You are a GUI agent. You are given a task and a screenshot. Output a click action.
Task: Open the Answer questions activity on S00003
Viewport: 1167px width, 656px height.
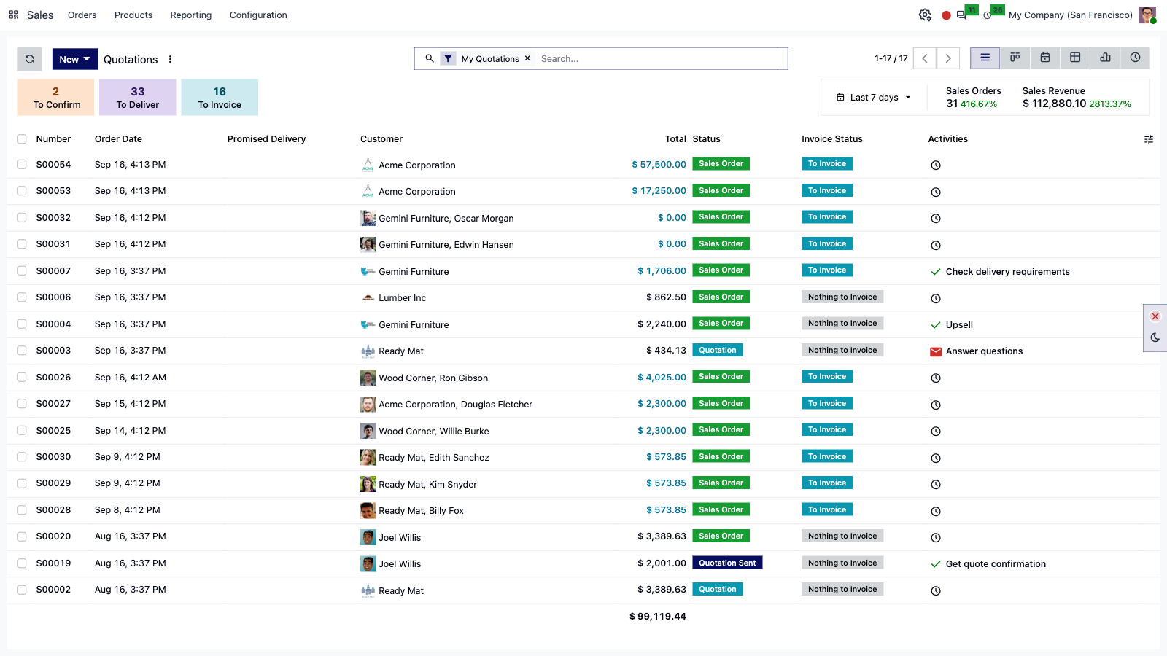click(x=977, y=351)
